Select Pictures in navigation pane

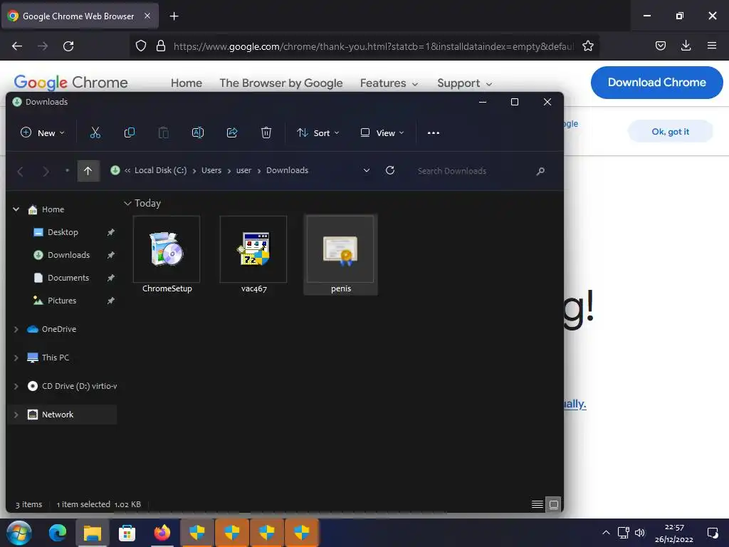pos(62,301)
